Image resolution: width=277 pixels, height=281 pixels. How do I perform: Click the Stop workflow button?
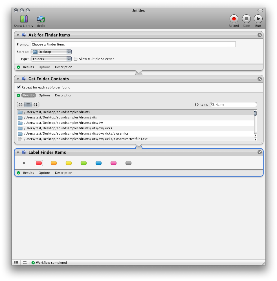click(246, 19)
